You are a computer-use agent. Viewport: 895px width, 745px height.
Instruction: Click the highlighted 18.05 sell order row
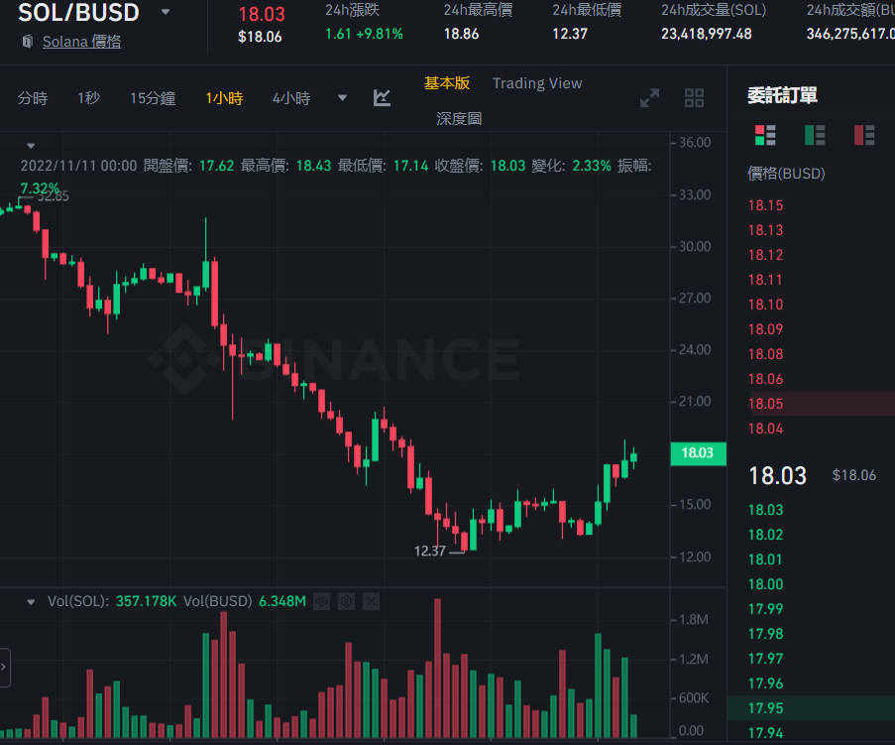[811, 404]
